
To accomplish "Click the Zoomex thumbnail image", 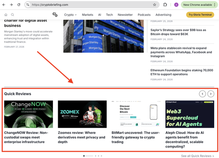I will coord(82,114).
